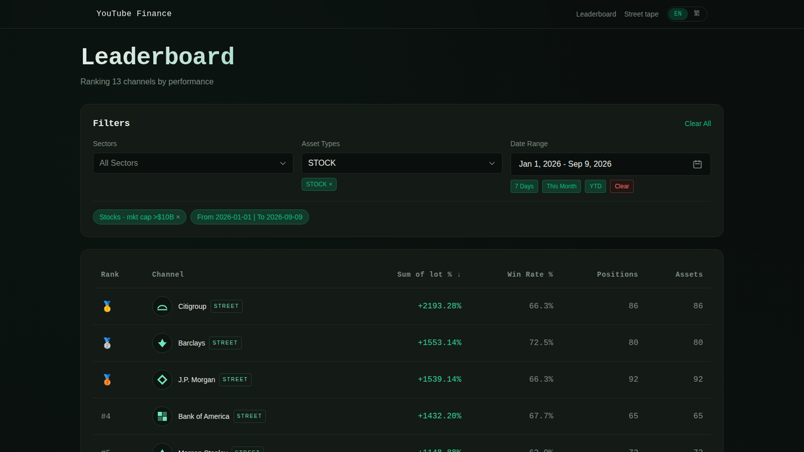Image resolution: width=804 pixels, height=452 pixels.
Task: Sort by Rank column header
Action: [x=110, y=274]
